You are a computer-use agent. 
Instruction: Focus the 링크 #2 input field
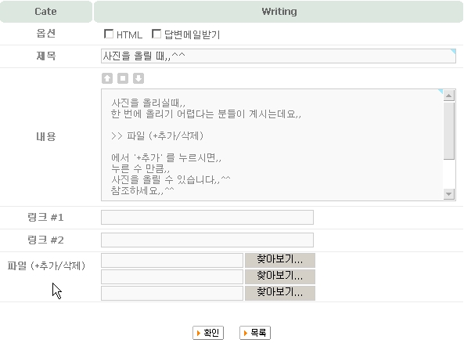pyautogui.click(x=207, y=240)
